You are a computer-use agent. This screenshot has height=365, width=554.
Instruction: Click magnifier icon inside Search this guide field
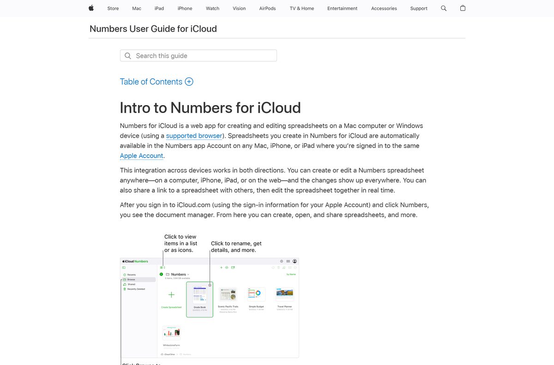(128, 56)
